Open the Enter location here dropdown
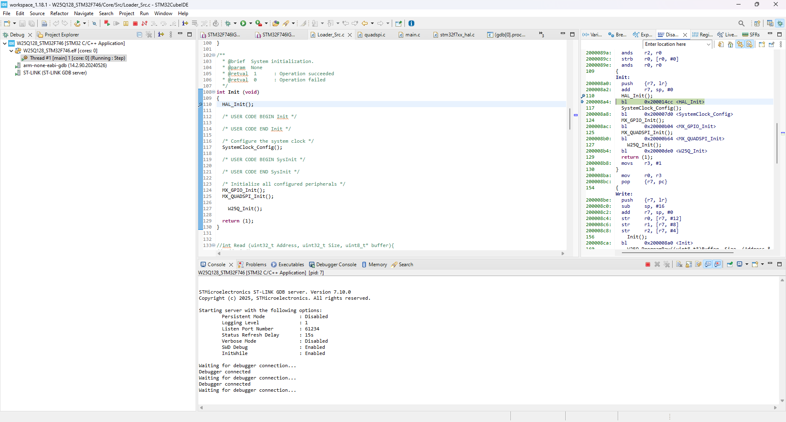Image resolution: width=786 pixels, height=422 pixels. pyautogui.click(x=709, y=44)
